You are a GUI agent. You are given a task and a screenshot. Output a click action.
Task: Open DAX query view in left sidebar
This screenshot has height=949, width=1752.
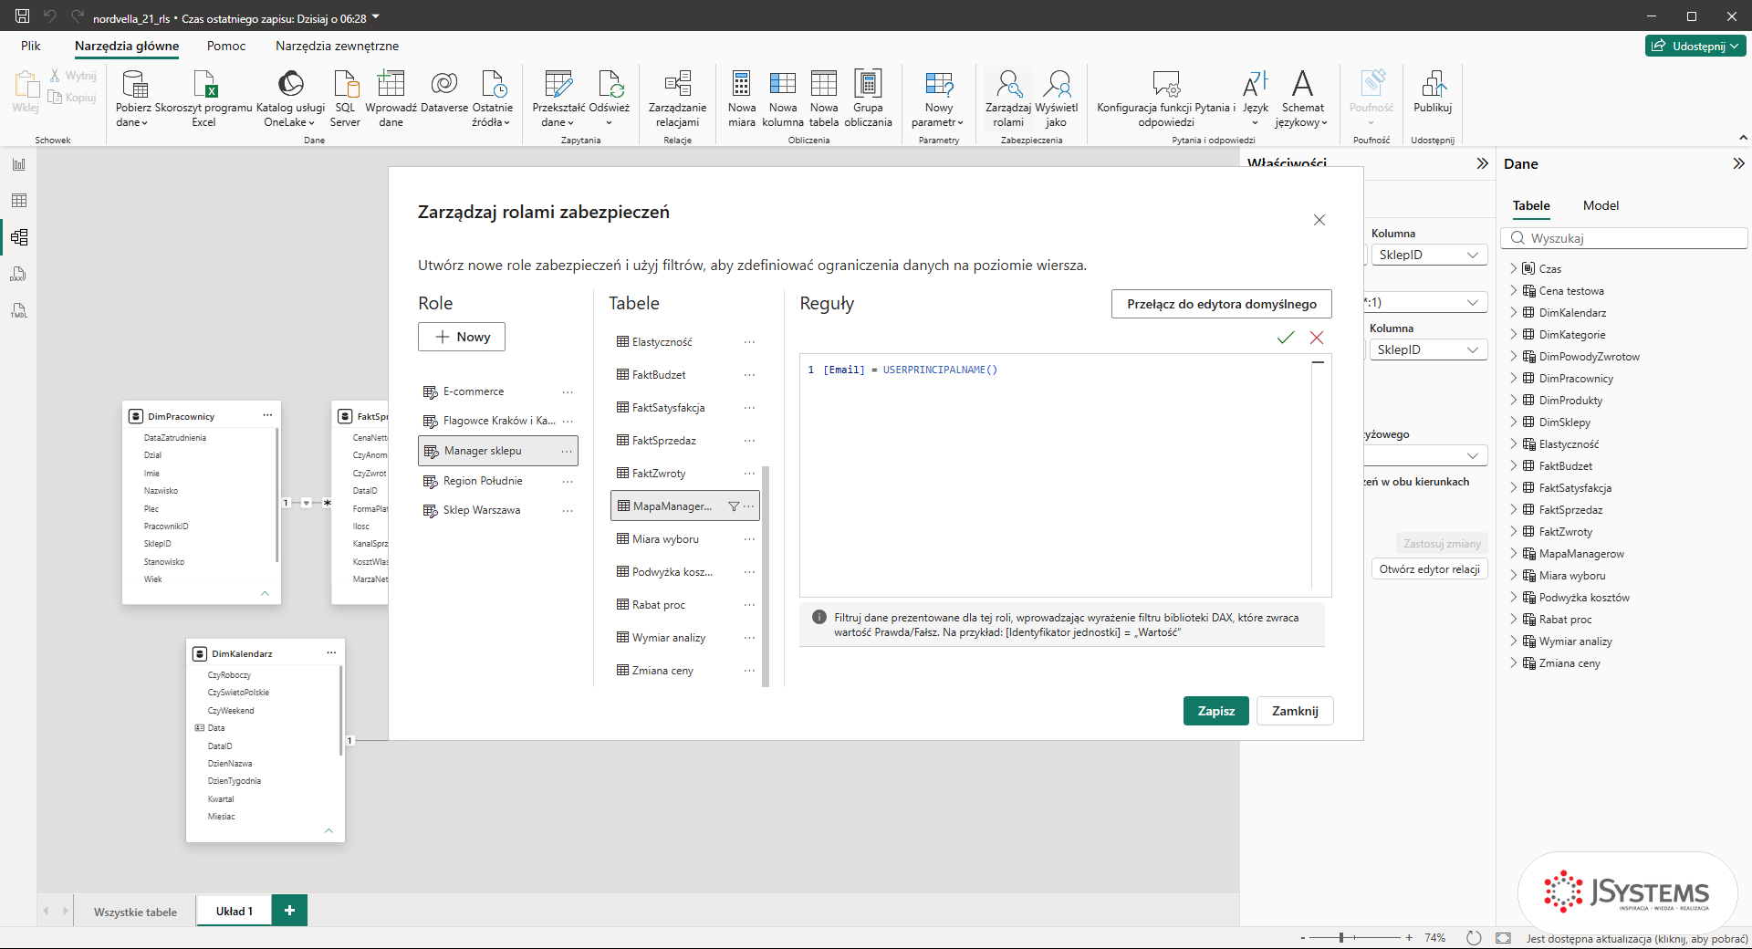(x=19, y=274)
